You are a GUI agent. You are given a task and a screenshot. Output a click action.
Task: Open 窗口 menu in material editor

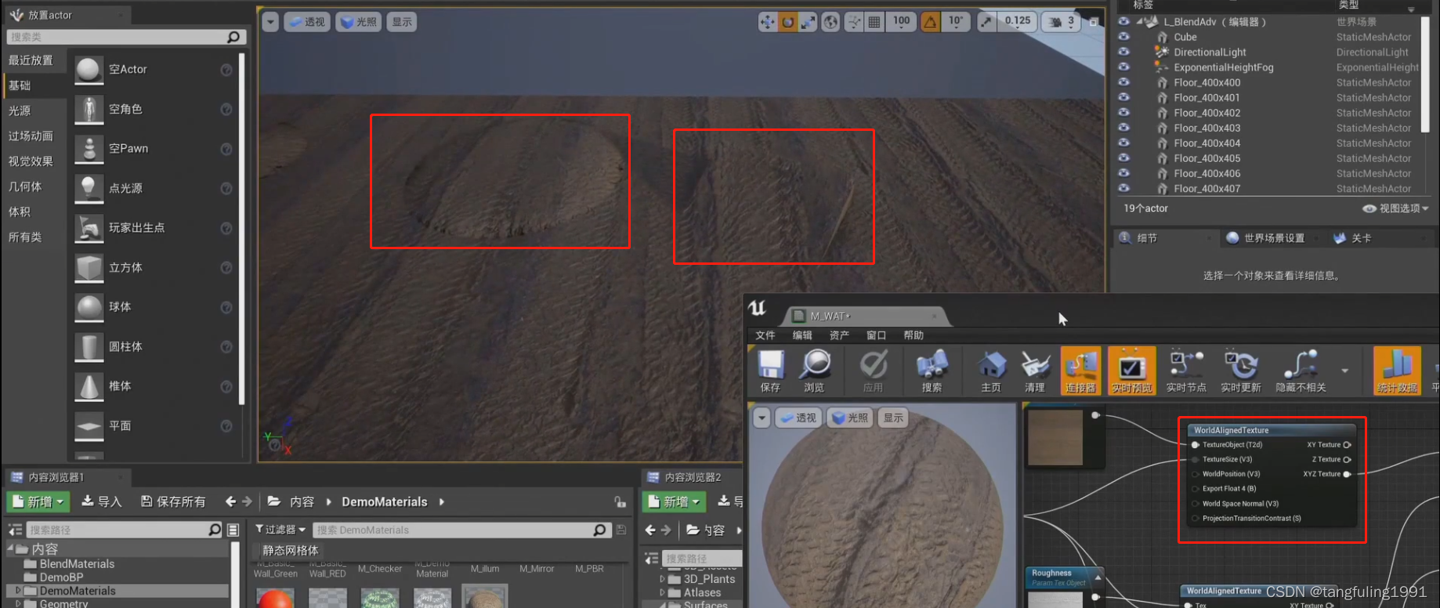(x=876, y=335)
